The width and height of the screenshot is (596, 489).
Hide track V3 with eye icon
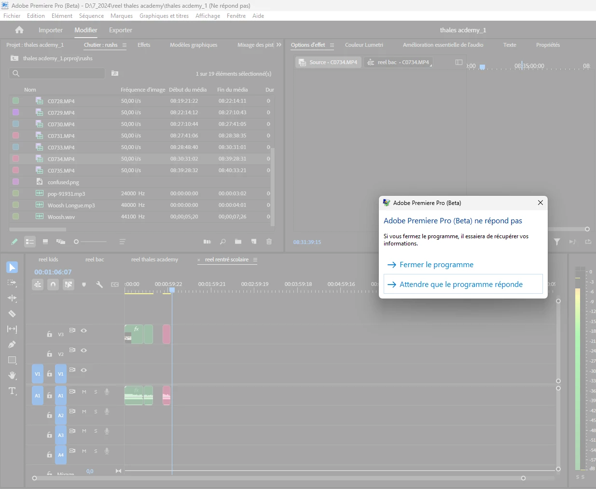pyautogui.click(x=84, y=330)
